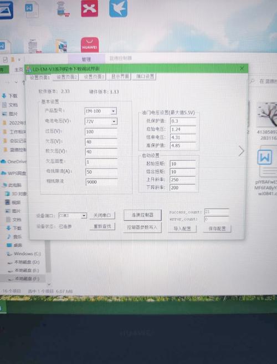
Task: Select tree branch image thumbnail in Explorer
Action: [x=267, y=114]
